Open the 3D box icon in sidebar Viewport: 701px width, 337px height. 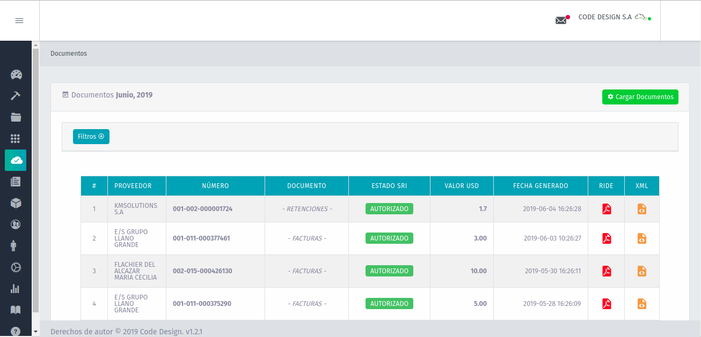pyautogui.click(x=16, y=203)
